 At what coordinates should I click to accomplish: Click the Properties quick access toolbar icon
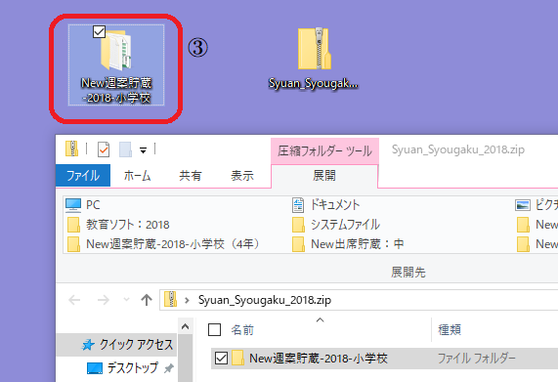point(104,149)
